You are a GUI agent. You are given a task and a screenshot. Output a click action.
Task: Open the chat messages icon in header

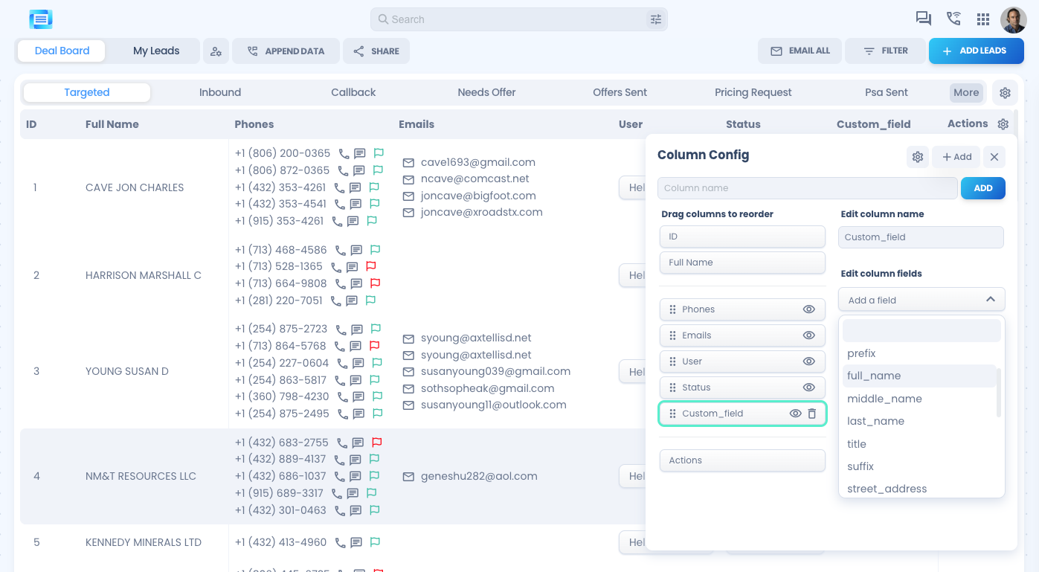pos(923,19)
